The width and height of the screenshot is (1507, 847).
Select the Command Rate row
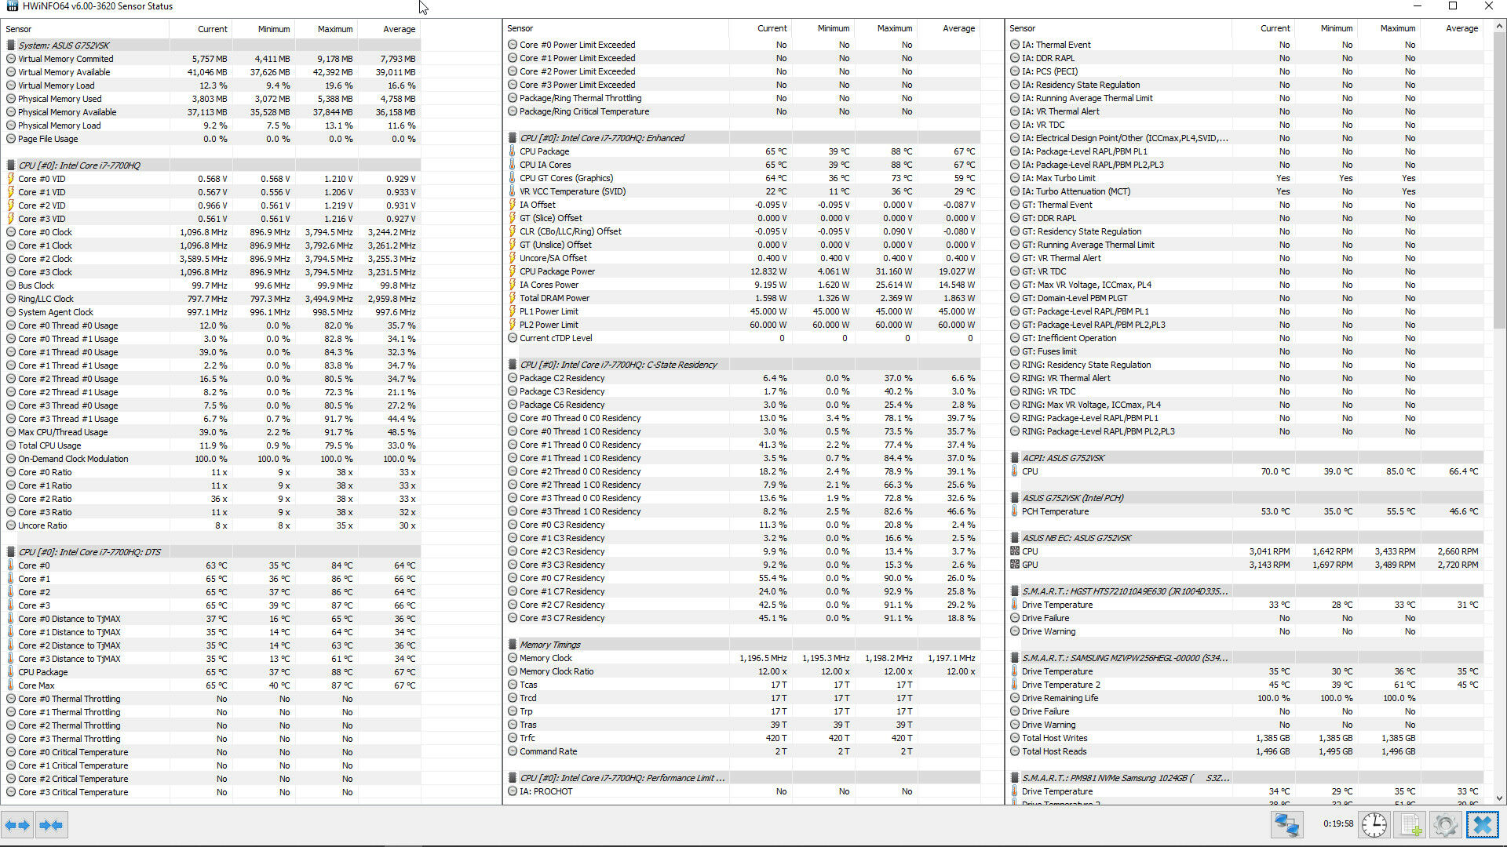coord(743,751)
